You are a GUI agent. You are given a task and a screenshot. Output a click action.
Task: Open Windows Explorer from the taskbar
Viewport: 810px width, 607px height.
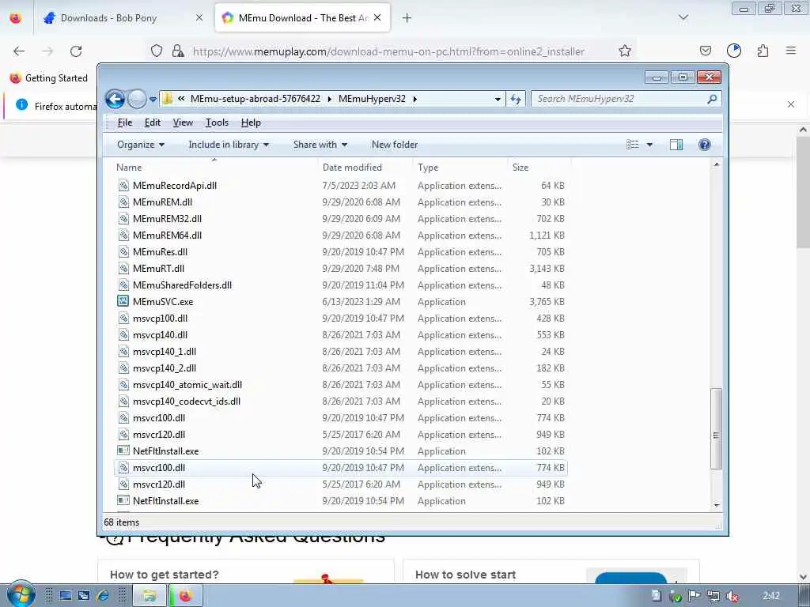click(150, 596)
